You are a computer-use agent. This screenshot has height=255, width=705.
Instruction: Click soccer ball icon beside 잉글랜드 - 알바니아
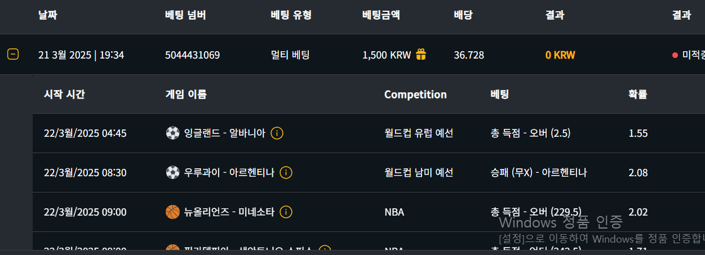(x=172, y=133)
